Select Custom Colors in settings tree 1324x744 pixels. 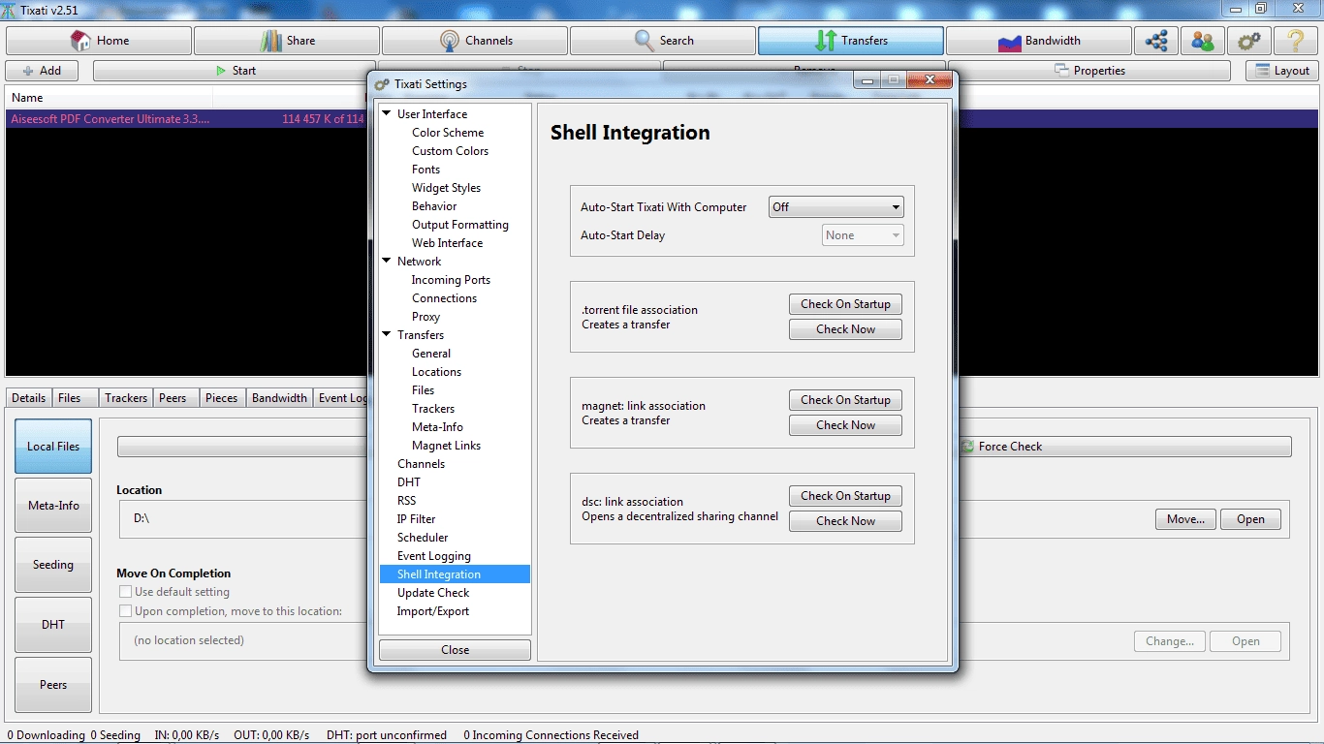pyautogui.click(x=450, y=151)
